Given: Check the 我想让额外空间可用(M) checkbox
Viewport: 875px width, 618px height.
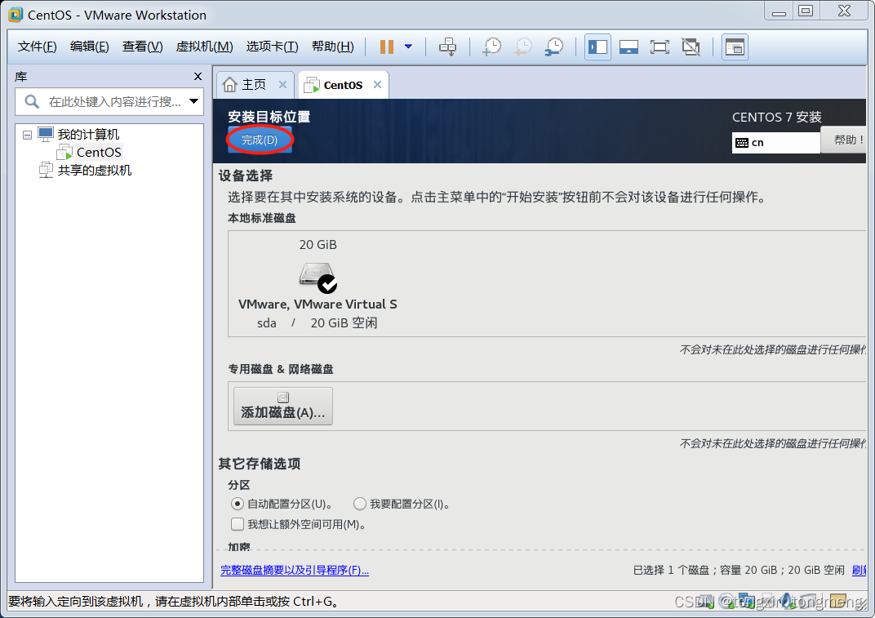Looking at the screenshot, I should coord(238,524).
